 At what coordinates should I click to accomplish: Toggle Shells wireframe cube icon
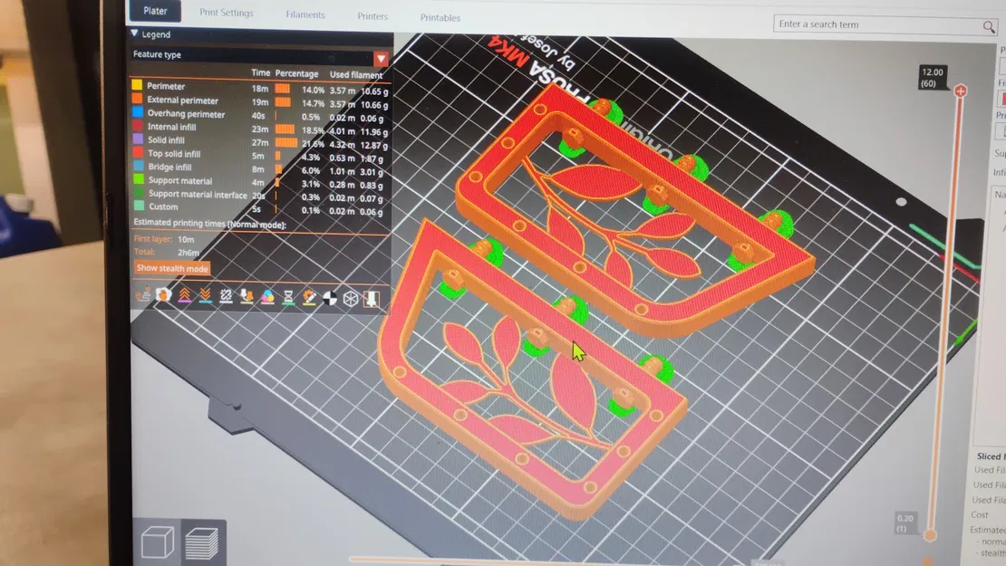351,299
